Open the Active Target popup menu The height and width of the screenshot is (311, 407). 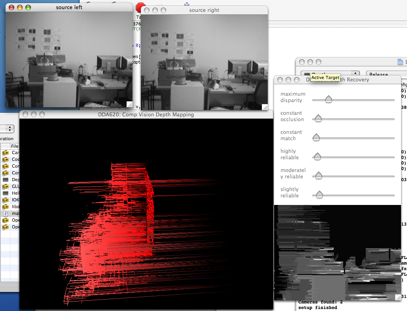click(330, 74)
